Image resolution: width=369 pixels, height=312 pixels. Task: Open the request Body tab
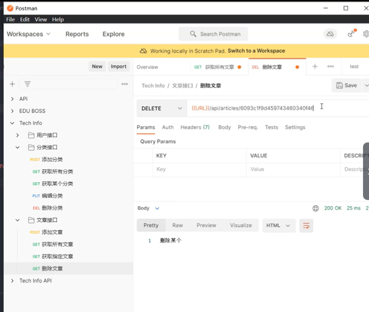click(224, 127)
